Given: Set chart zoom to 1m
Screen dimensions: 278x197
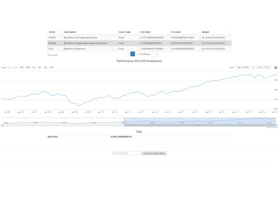Looking at the screenshot, I should tap(10, 67).
